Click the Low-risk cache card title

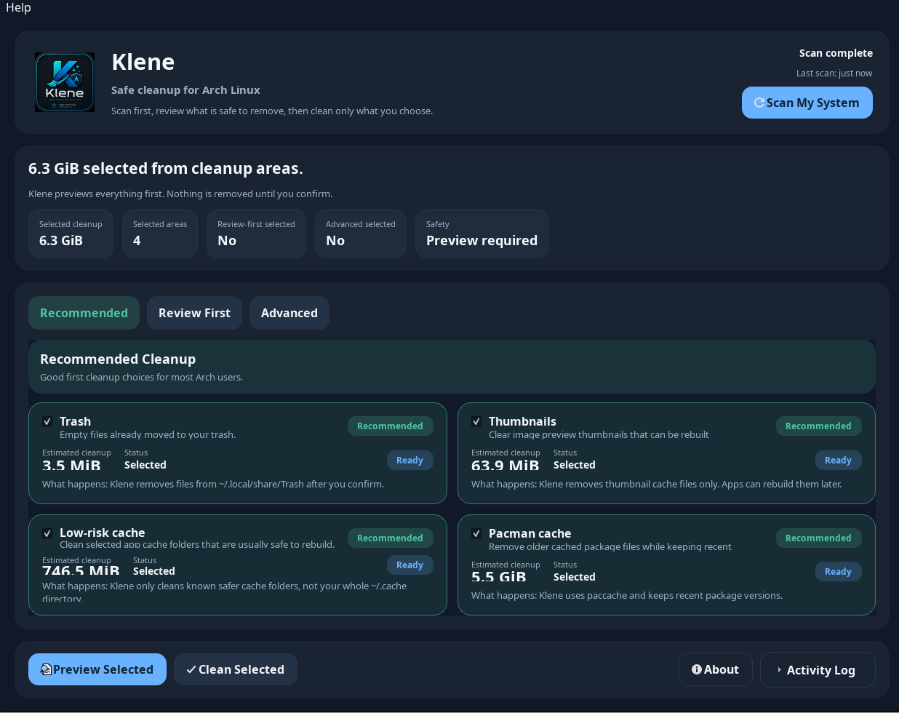102,533
